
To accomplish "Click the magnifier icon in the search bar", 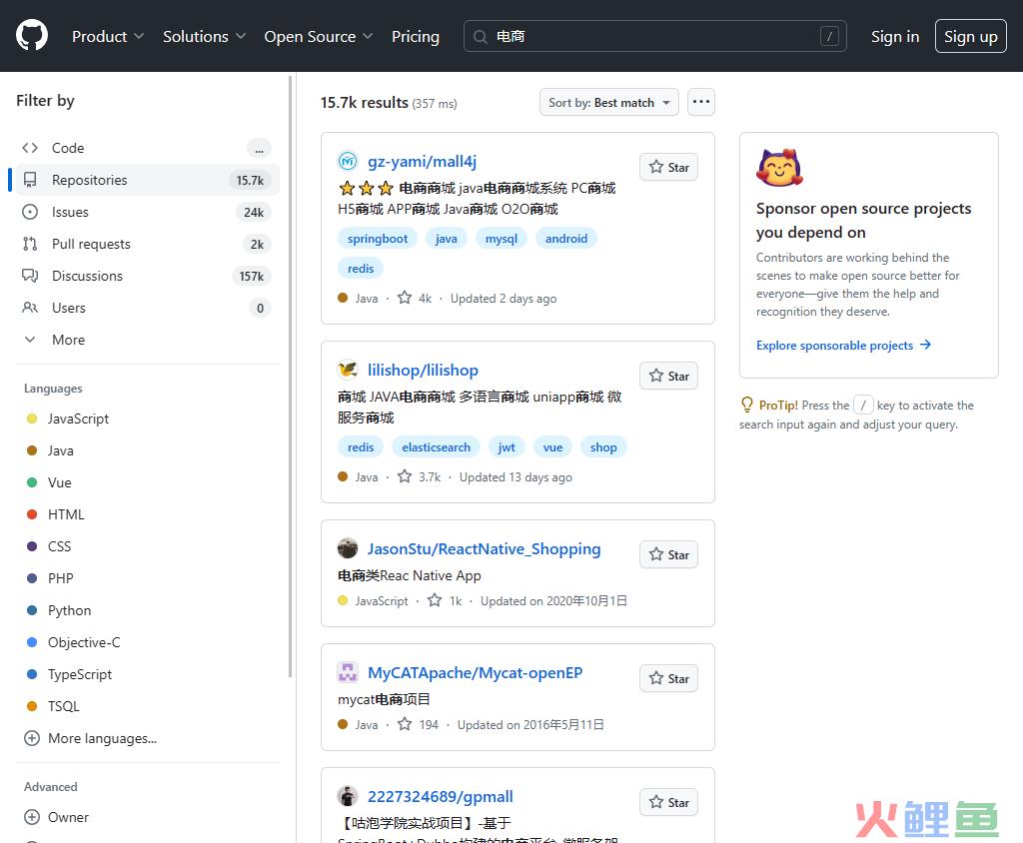I will 481,37.
